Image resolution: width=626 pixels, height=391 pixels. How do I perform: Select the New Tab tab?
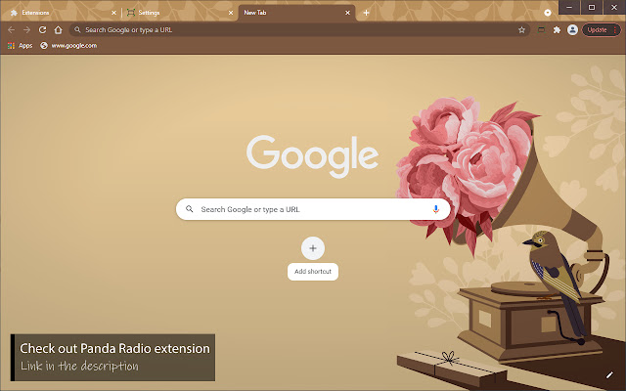294,13
